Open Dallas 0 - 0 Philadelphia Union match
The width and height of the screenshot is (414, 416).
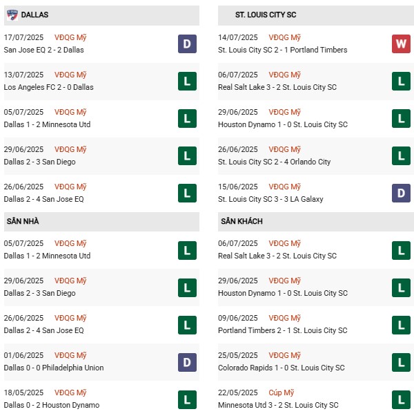(54, 368)
